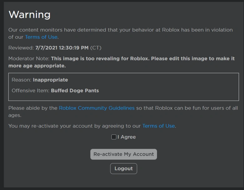Screen dimensions: 244x190
Task: Click the "Moderator Note:" label
Action: (29, 59)
